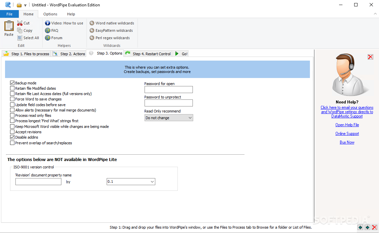Image resolution: width=379 pixels, height=233 pixels.
Task: Click the Password to unprotect field
Action: [x=169, y=103]
